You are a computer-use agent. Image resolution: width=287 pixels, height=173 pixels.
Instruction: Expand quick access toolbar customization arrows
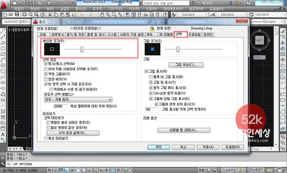(73, 3)
